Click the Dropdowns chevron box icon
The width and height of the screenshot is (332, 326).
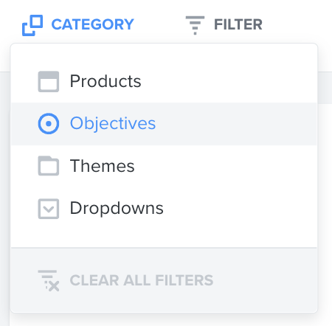click(x=49, y=209)
